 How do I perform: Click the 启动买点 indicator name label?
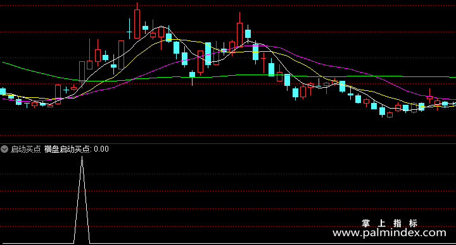(x=25, y=149)
